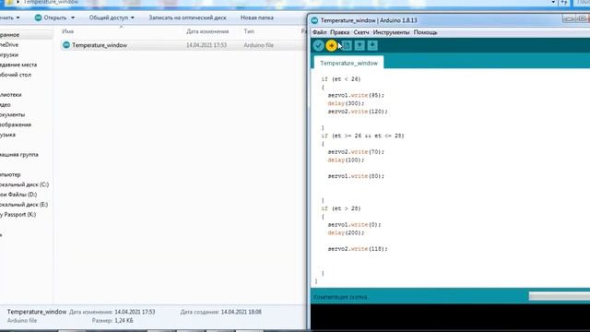Image resolution: width=590 pixels, height=332 pixels.
Task: Open the Правка menu in Arduino
Action: pos(340,32)
